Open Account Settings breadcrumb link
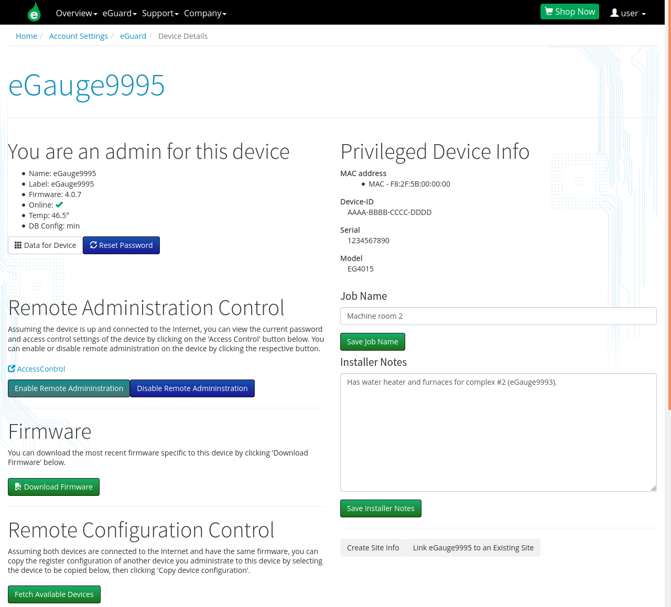The image size is (671, 607). (x=79, y=36)
